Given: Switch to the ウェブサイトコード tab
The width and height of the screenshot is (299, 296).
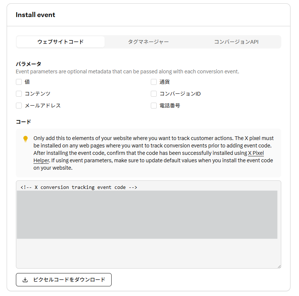Looking at the screenshot, I should tap(61, 42).
